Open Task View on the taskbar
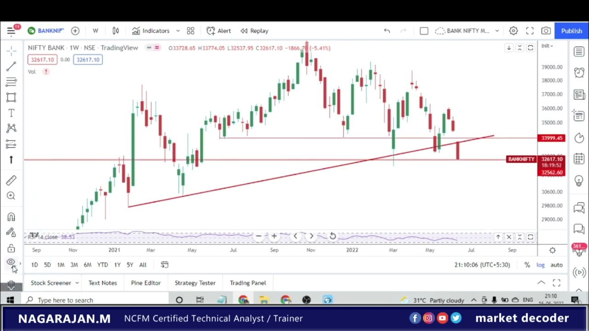 [200, 300]
